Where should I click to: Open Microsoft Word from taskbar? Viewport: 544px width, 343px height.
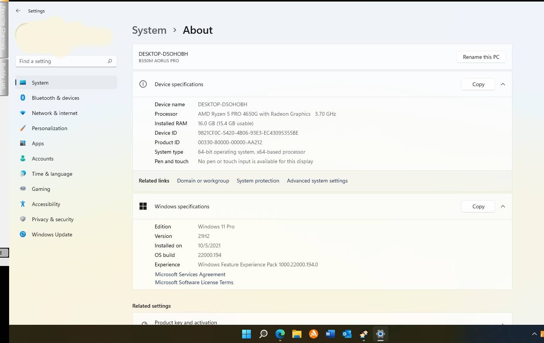point(330,334)
